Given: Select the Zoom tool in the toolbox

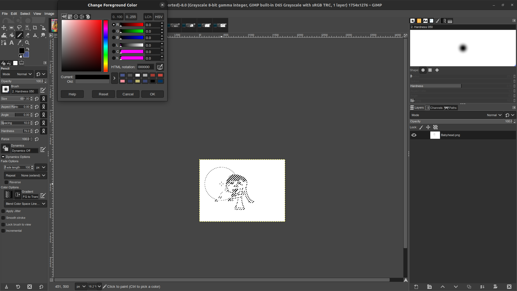Looking at the screenshot, I should 27,43.
